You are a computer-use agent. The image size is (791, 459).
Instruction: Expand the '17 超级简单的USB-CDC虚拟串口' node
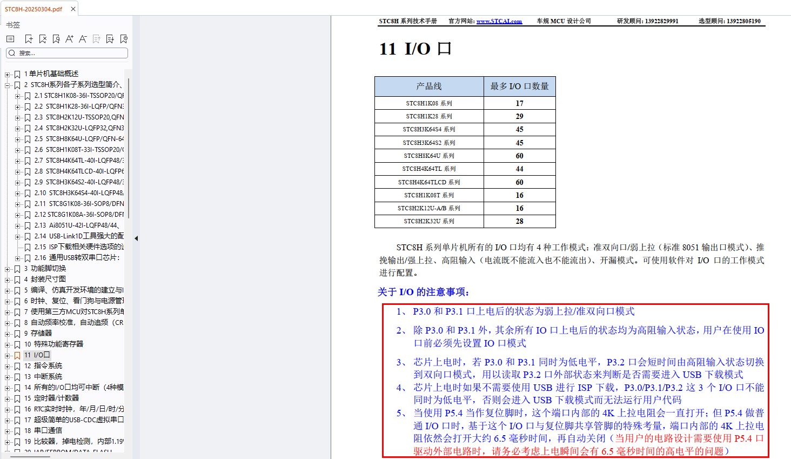click(8, 420)
